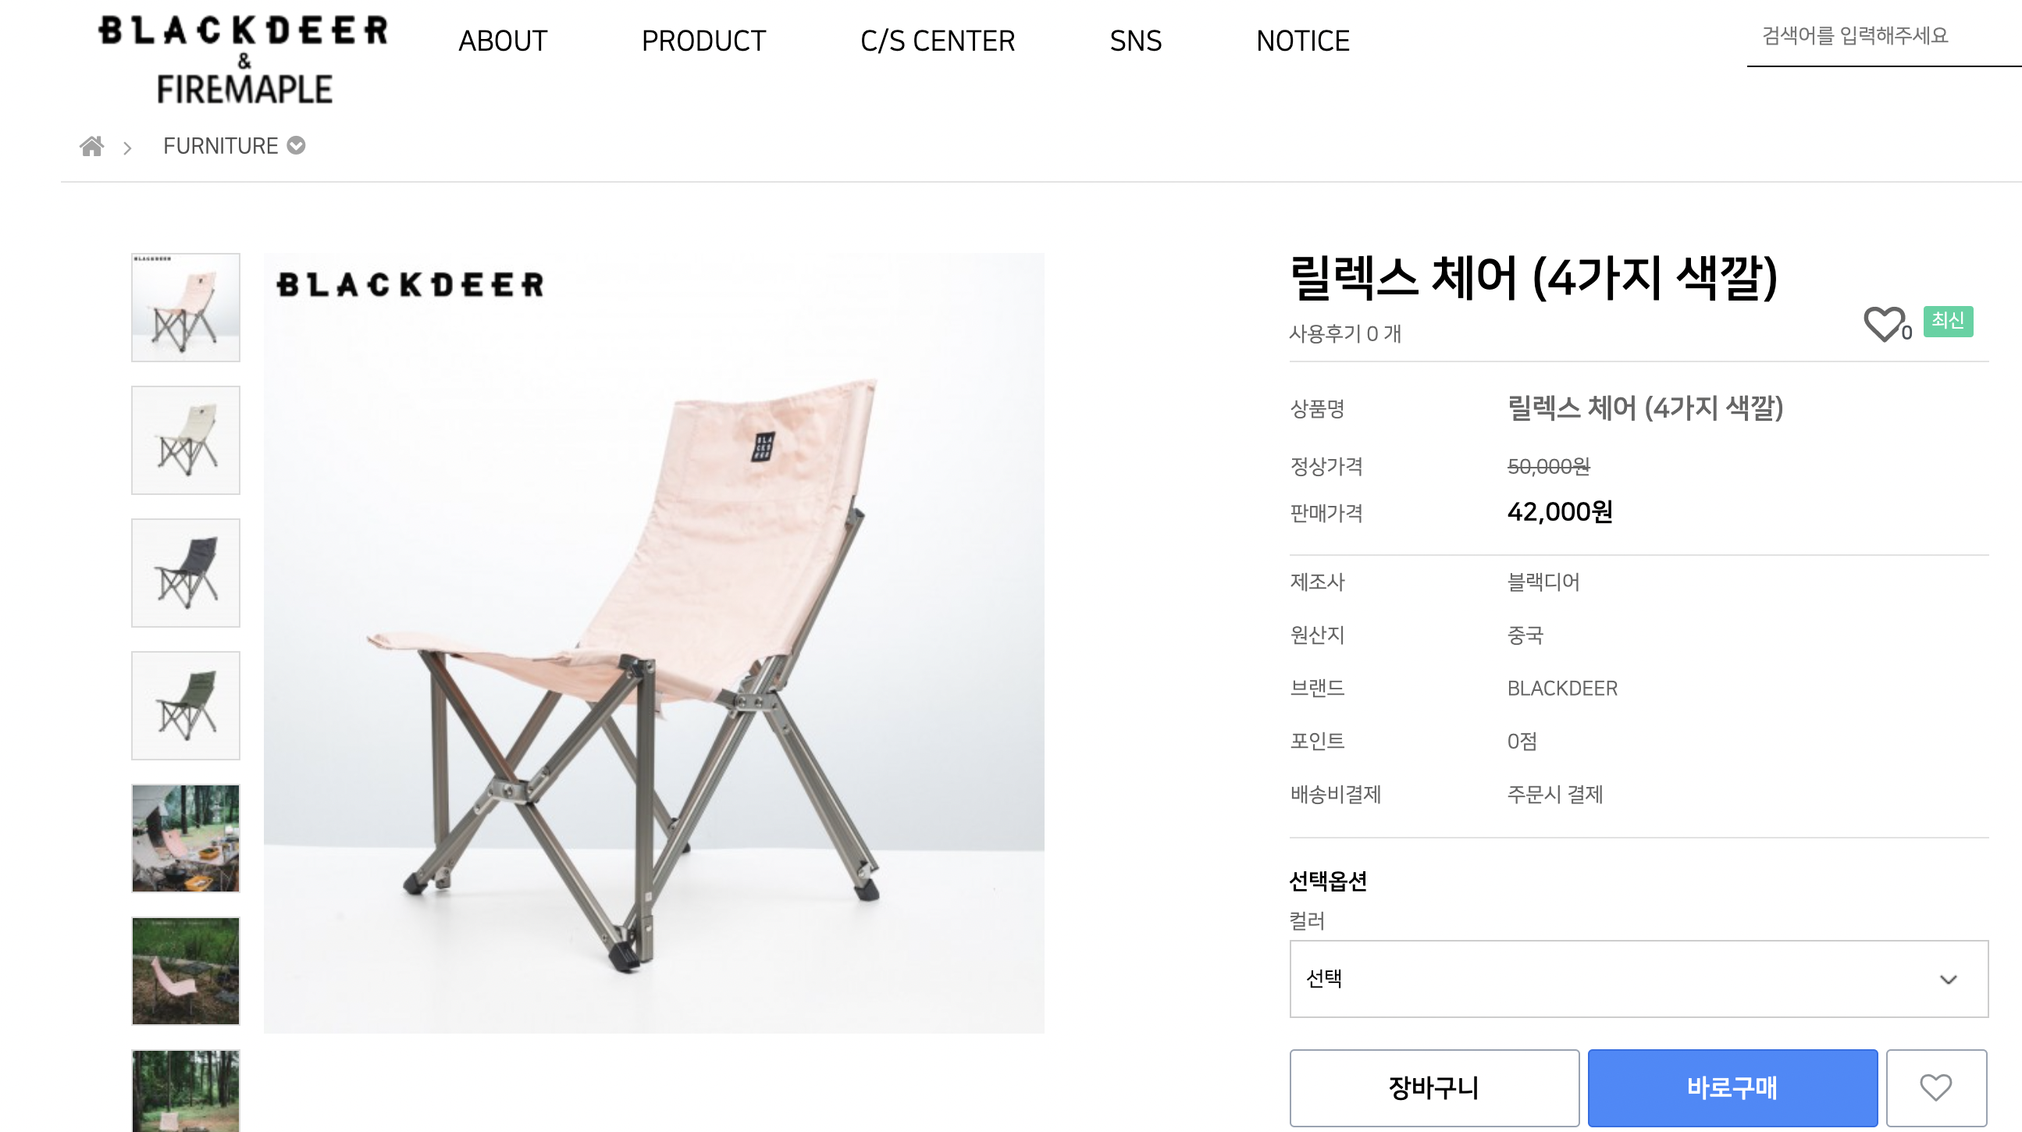
Task: Click the heart like icon beside title
Action: 1883,323
